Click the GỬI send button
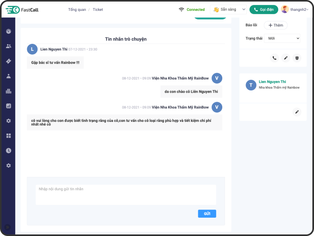This screenshot has width=314, height=236. 207,213
